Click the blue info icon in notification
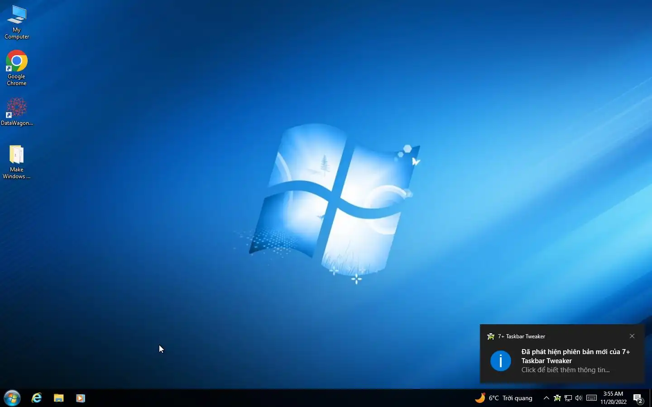The width and height of the screenshot is (652, 407). click(x=501, y=361)
